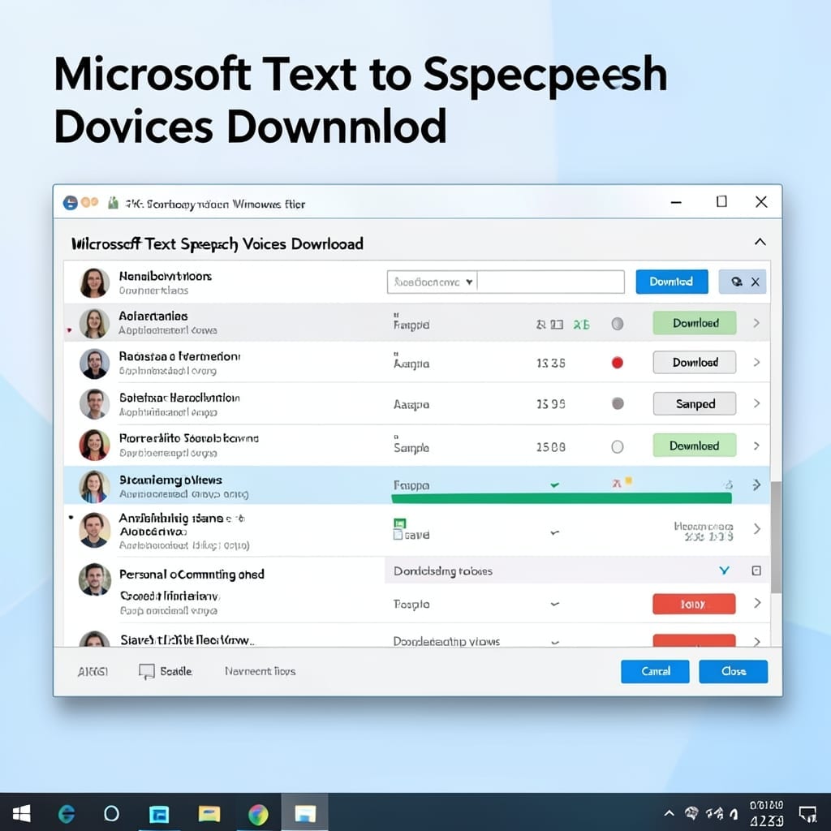Click the avatar in the Aolaertanlas row

94,324
